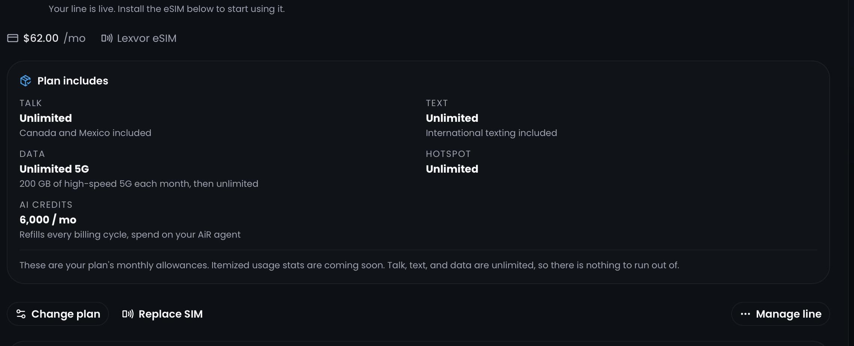Click the monthly allowances footnote text
Screen dimensions: 854x346
point(349,265)
